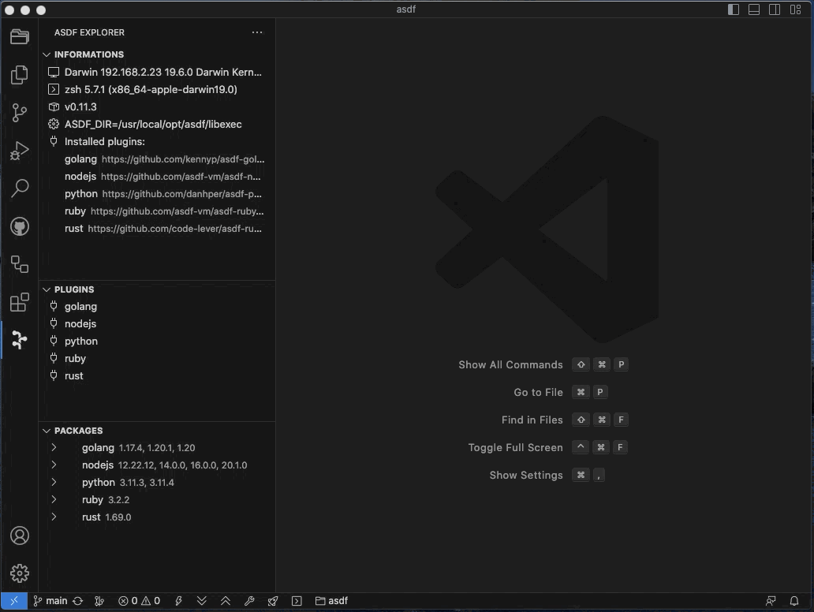Screen dimensions: 814x612
Task: Click the terminal icon in status bar
Action: (297, 601)
